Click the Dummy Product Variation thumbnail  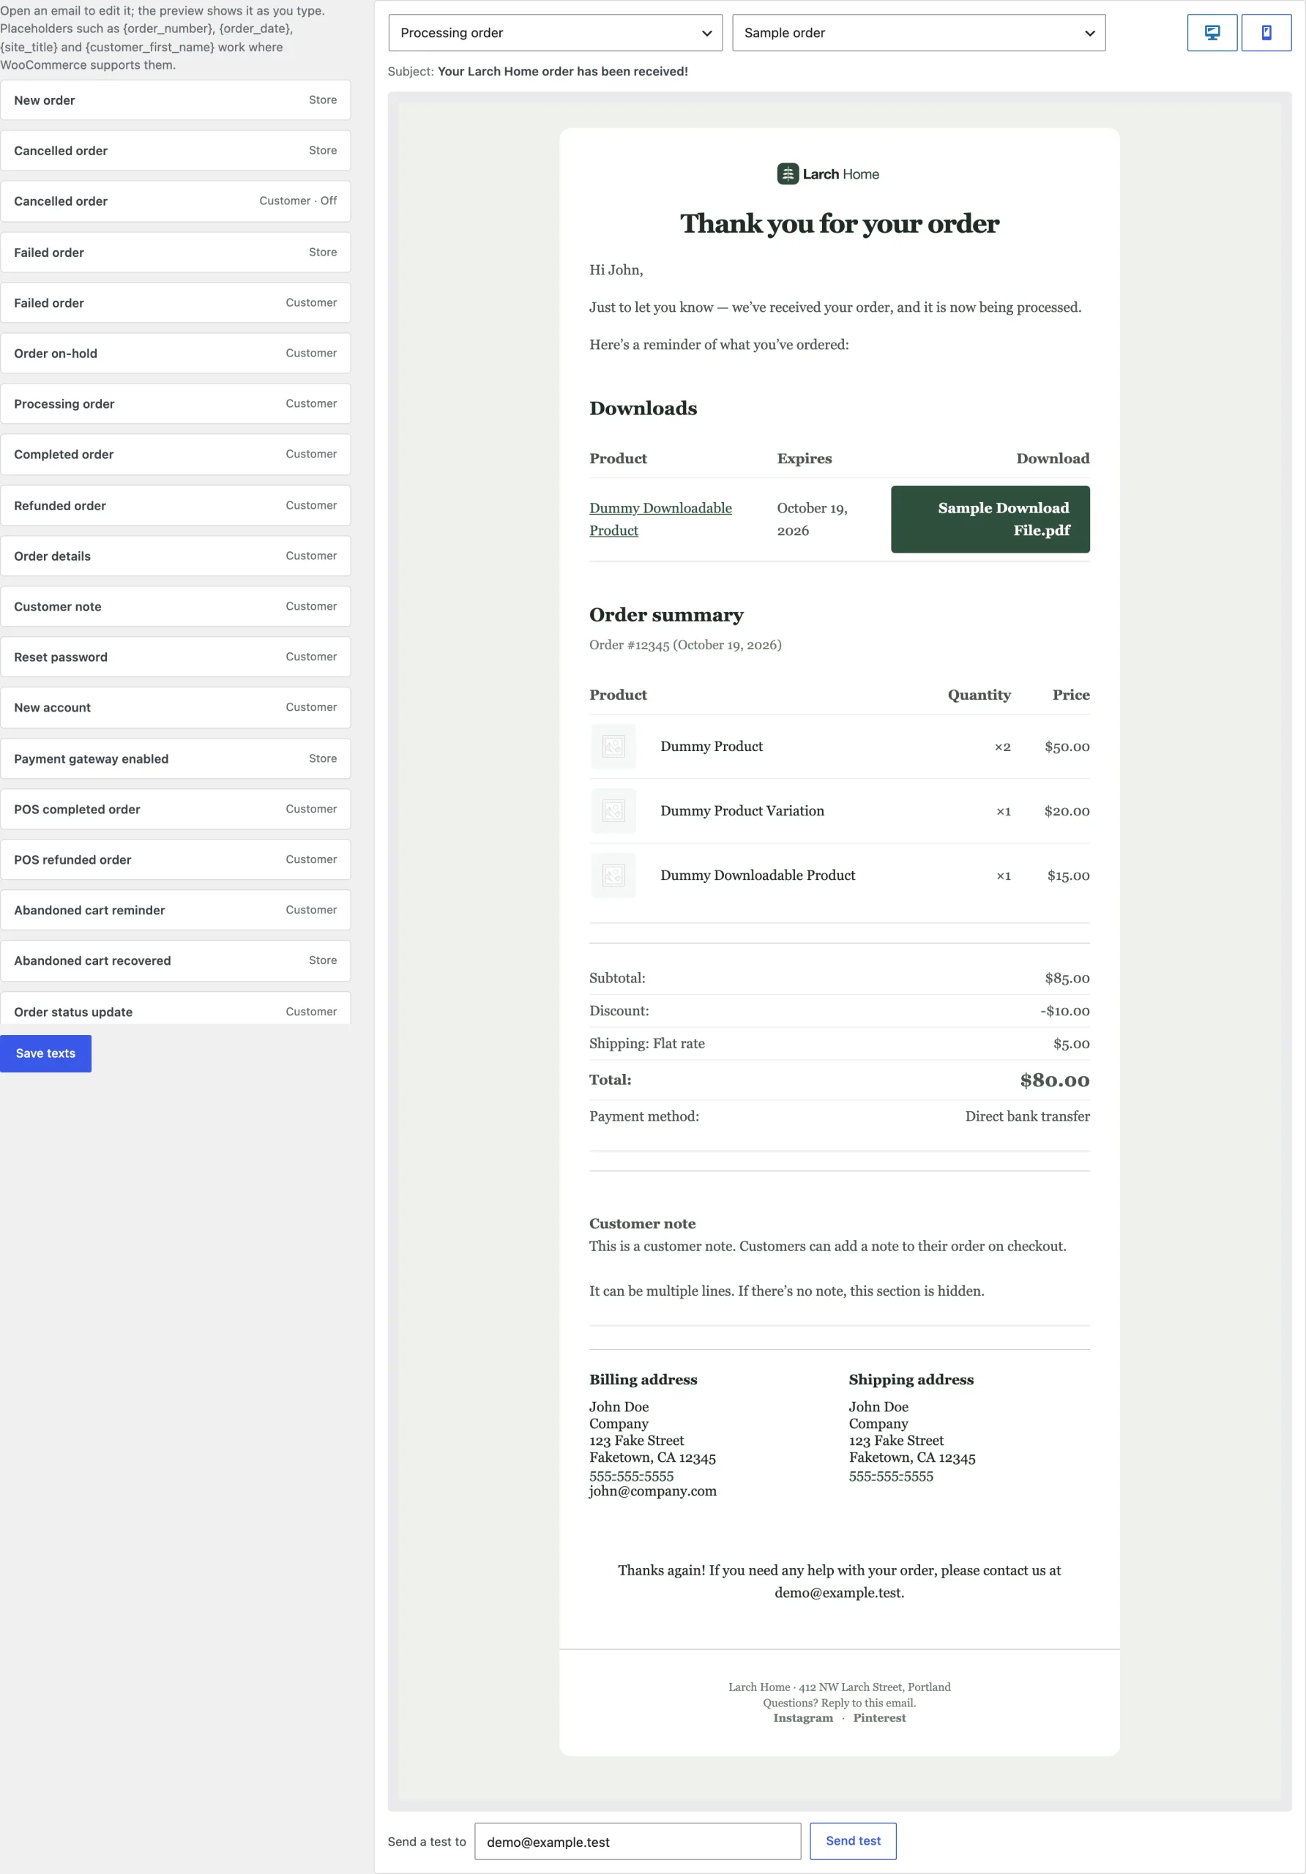click(613, 810)
